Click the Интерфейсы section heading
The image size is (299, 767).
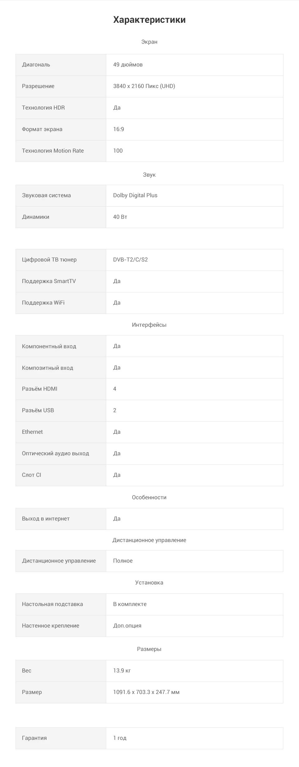pos(149,325)
